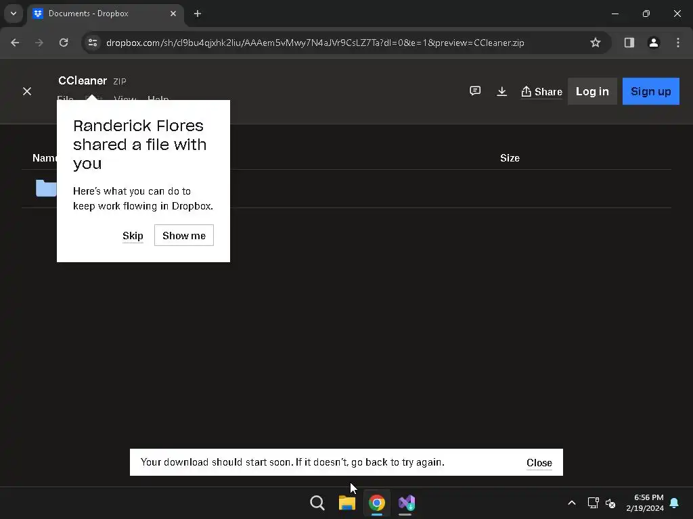Open File Explorer from taskbar
This screenshot has height=519, width=693.
click(347, 503)
